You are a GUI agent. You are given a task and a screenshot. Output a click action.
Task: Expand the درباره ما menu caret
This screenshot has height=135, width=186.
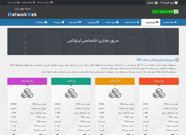click(52, 22)
